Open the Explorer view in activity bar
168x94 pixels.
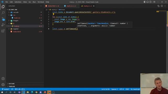(3, 7)
